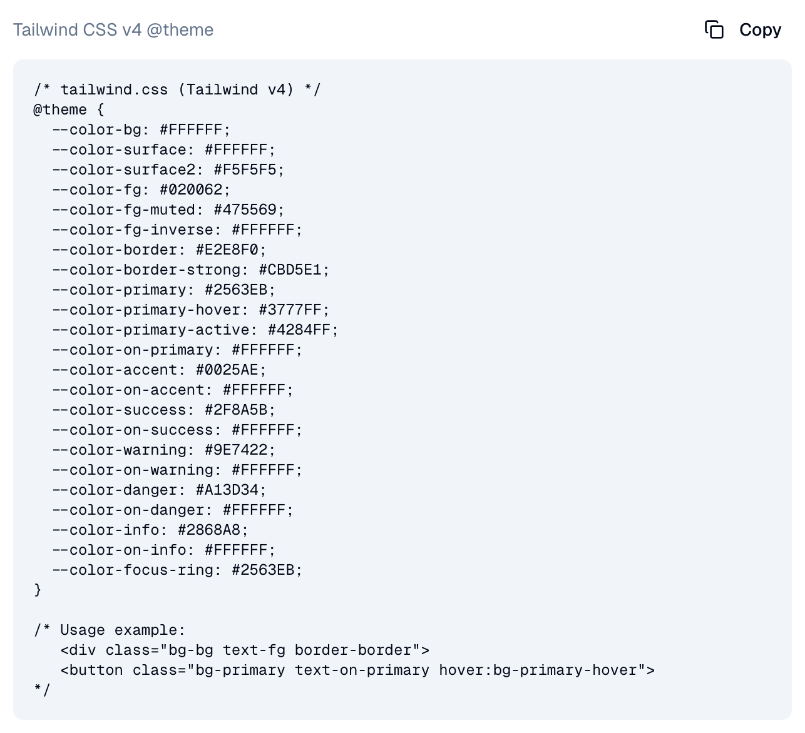Click the --color-accent #0025AE line
Image resolution: width=805 pixels, height=733 pixels.
click(x=160, y=370)
